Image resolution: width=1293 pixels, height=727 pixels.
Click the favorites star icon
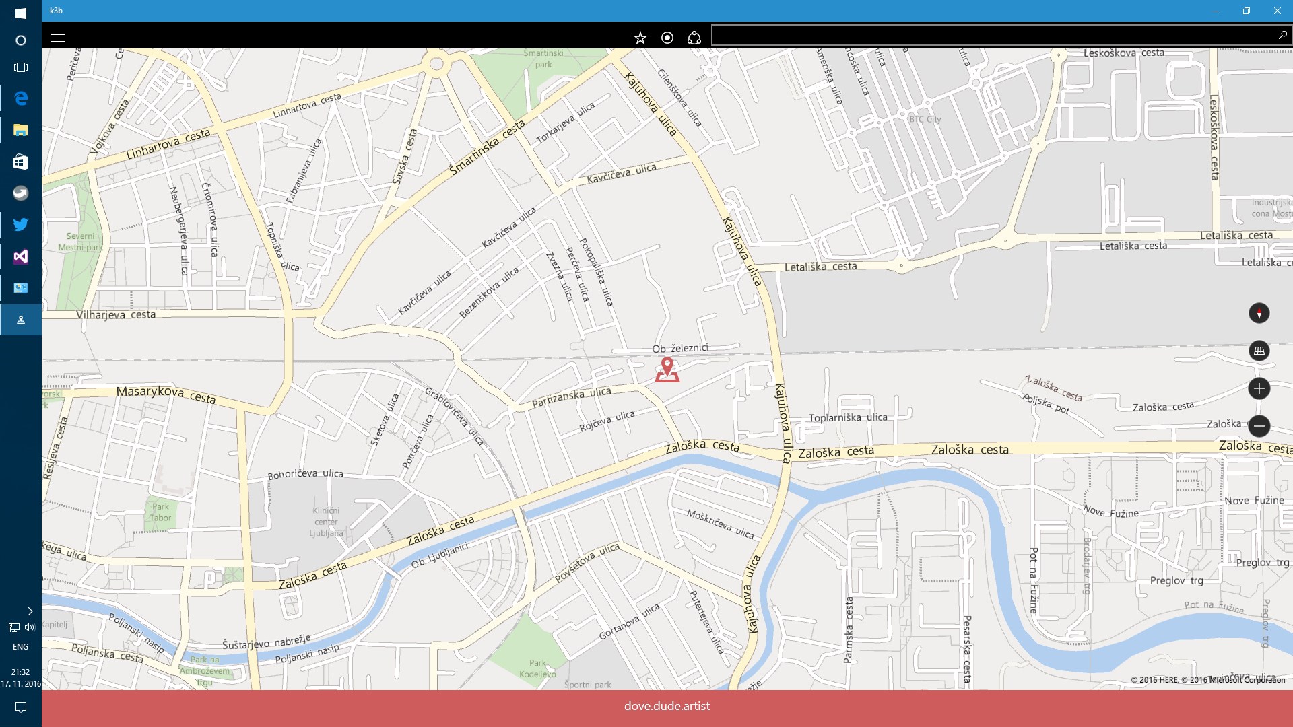click(x=639, y=38)
